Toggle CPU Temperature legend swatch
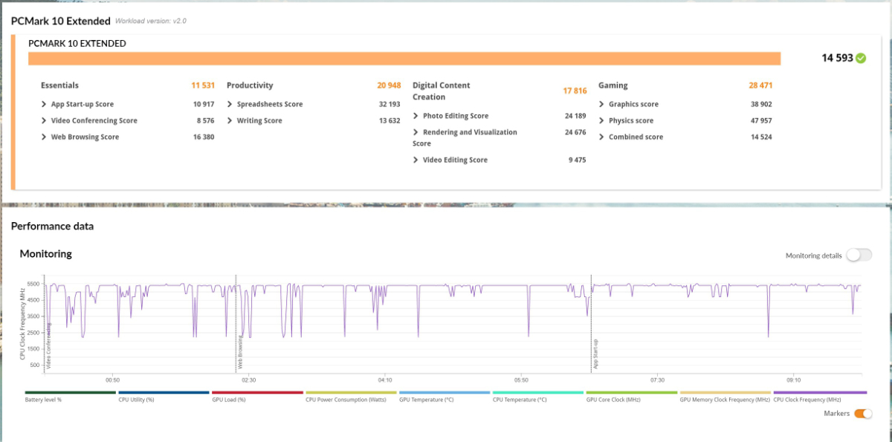Screen dimensions: 892x442 point(539,392)
